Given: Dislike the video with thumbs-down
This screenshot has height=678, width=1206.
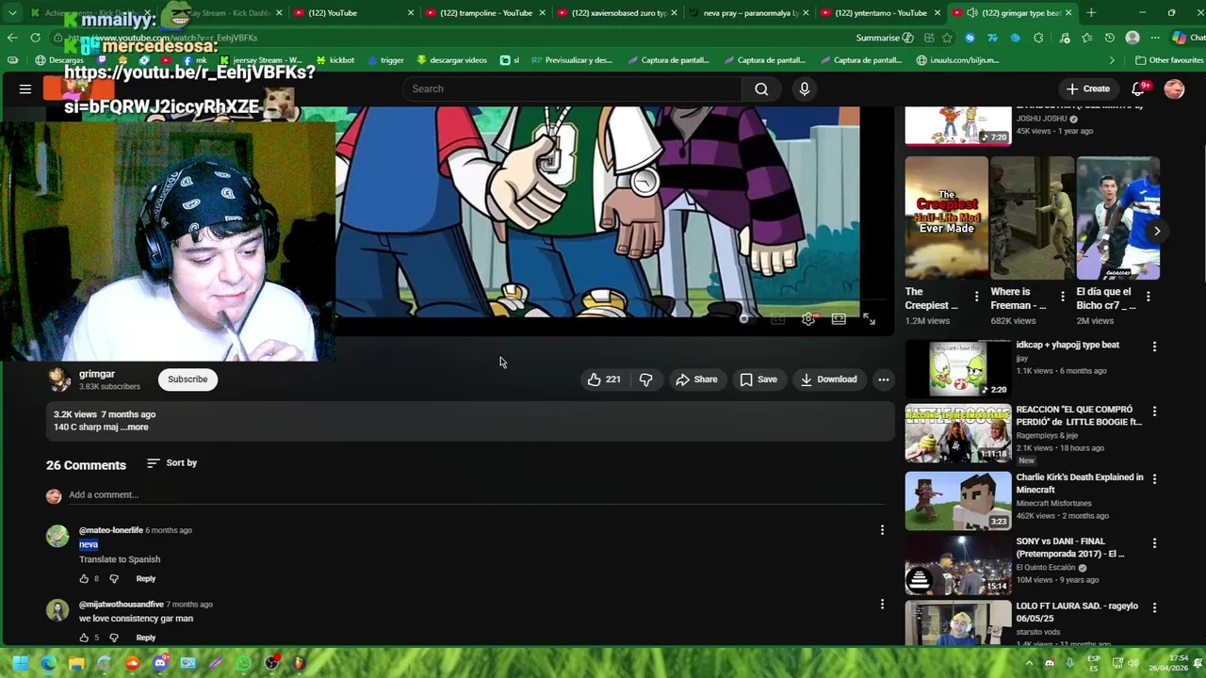Looking at the screenshot, I should [x=646, y=379].
